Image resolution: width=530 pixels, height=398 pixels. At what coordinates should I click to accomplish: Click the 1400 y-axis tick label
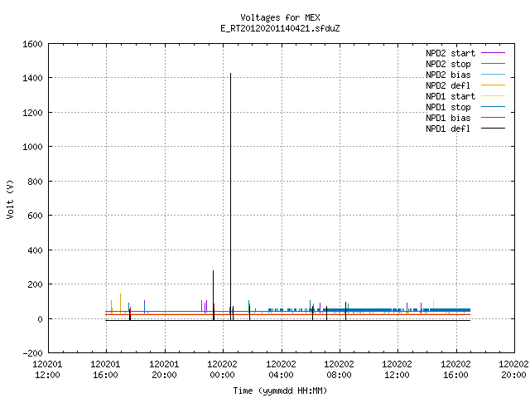32,78
